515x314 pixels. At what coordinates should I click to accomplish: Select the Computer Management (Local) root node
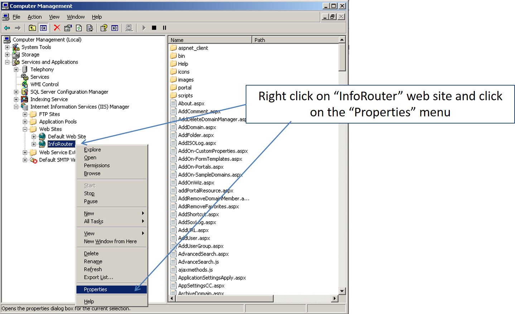[47, 39]
